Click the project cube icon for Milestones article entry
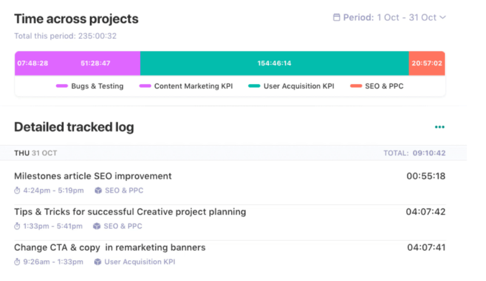This screenshot has height=281, width=486. [98, 190]
